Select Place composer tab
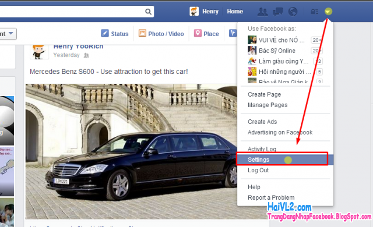The height and width of the screenshot is (227, 373). click(x=206, y=34)
